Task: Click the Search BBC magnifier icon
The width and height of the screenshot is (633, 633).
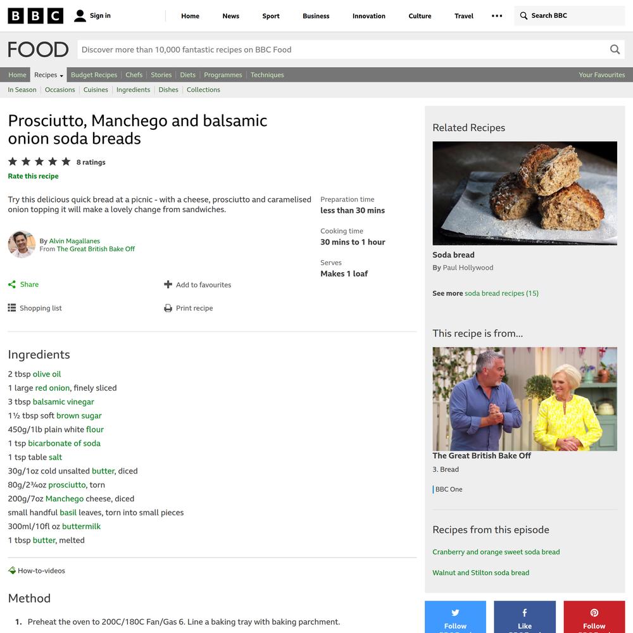Action: pos(523,16)
